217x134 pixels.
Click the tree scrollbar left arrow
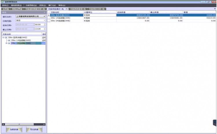click(x=3, y=124)
